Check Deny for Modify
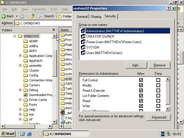This screenshot has width=184, height=138. point(158,85)
